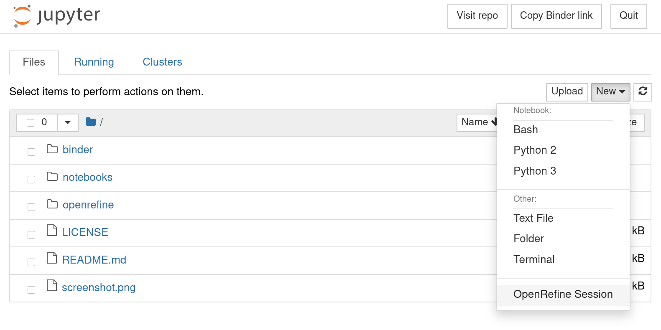Switch to the Running tab
Image resolution: width=661 pixels, height=330 pixels.
click(x=94, y=62)
